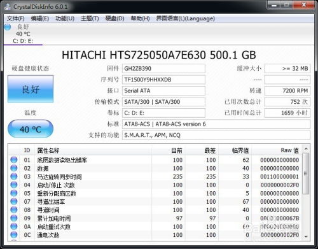Click the 目前 column header
This screenshot has height=249, width=318.
[x=169, y=150]
